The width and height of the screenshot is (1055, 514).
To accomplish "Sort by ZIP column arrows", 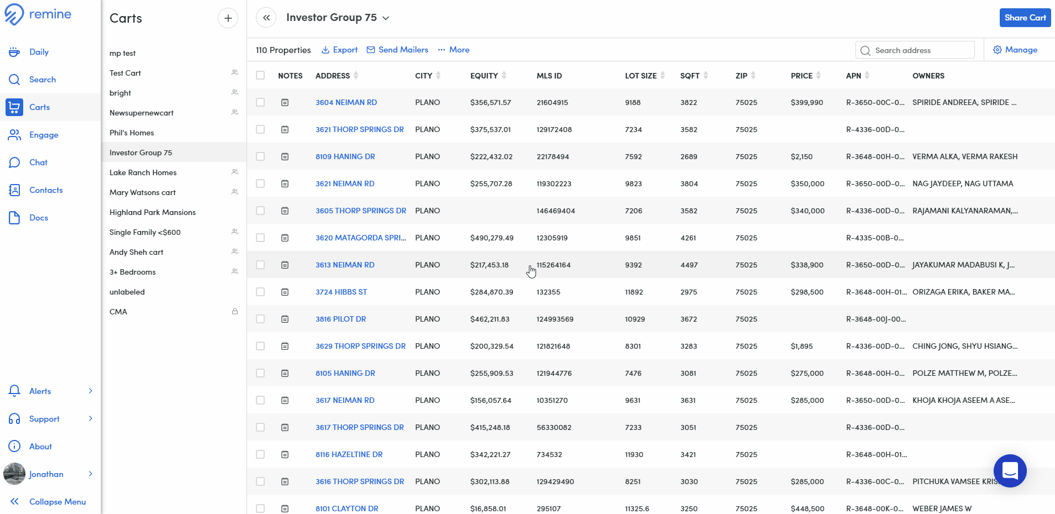I will coord(753,75).
